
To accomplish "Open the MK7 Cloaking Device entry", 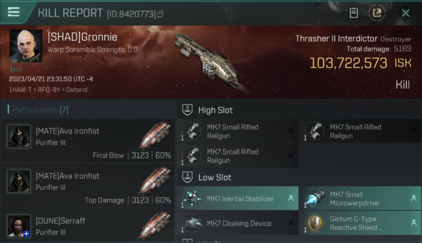I will pos(238,223).
